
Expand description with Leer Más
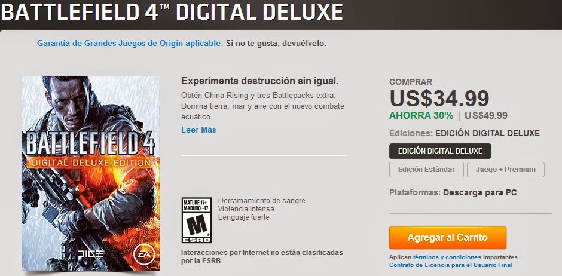click(198, 130)
